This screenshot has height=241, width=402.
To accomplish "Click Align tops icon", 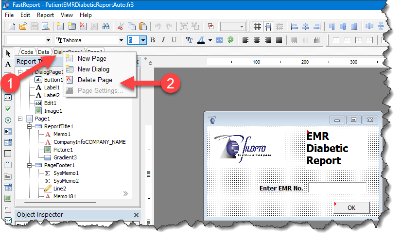I will point(332,26).
